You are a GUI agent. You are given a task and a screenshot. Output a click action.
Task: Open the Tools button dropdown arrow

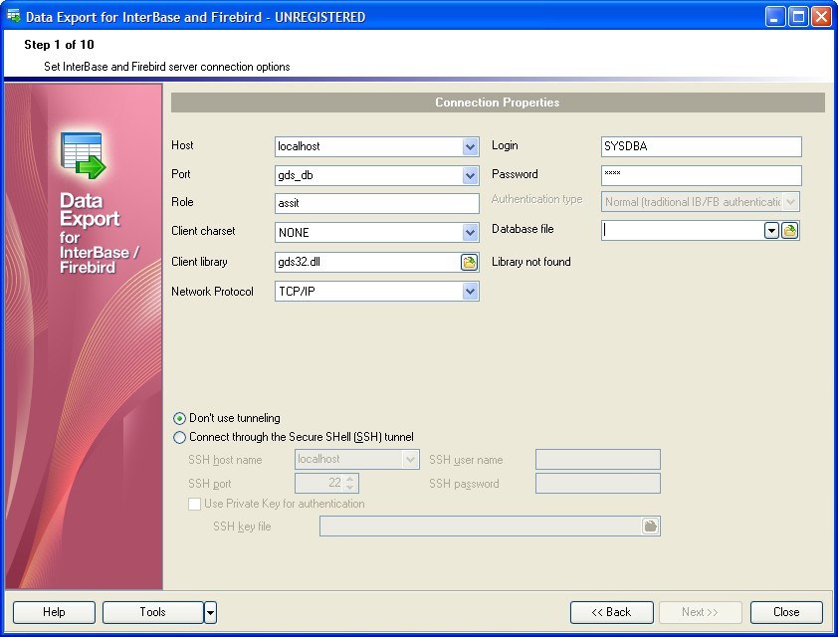pos(211,612)
